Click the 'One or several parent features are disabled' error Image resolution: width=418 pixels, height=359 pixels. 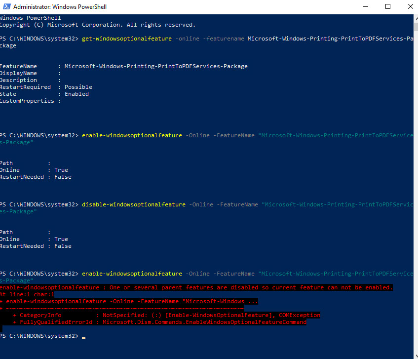(x=196, y=287)
